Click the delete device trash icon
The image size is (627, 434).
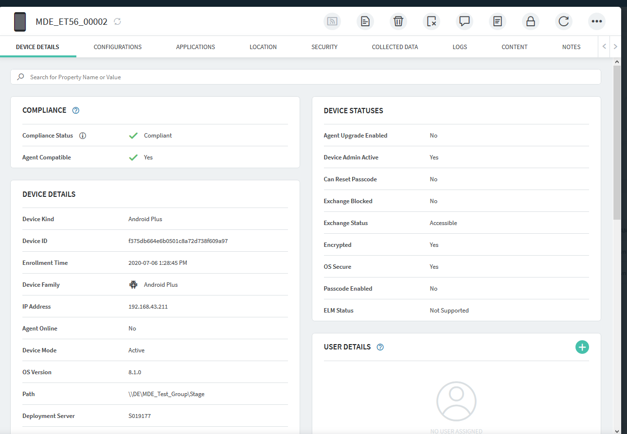pyautogui.click(x=398, y=21)
